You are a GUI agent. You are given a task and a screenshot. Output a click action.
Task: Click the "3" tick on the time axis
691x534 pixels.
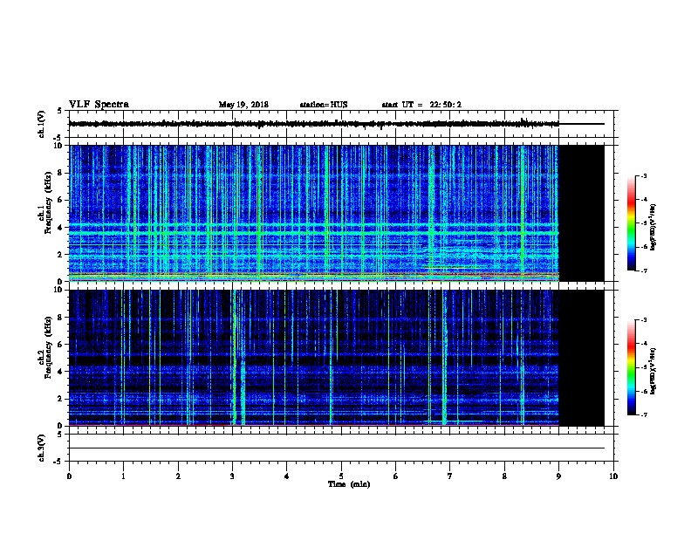click(232, 476)
